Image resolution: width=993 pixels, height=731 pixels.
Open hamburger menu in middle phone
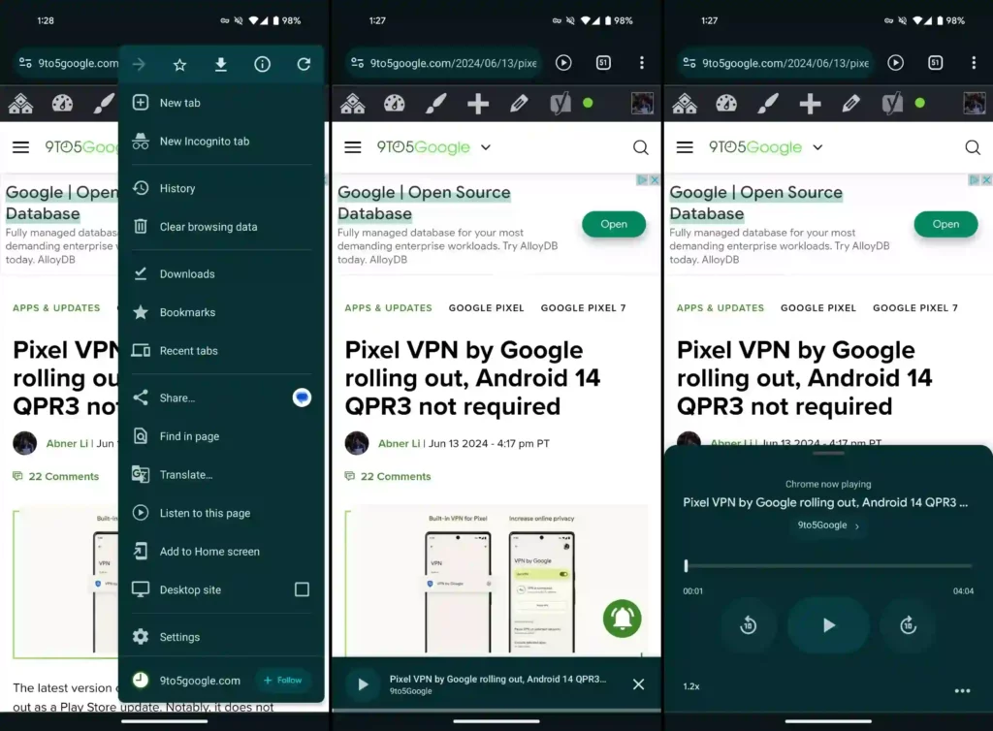[x=353, y=147]
